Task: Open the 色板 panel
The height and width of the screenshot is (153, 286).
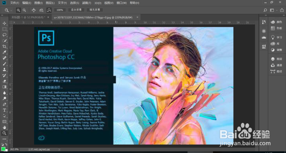Action: click(x=276, y=28)
